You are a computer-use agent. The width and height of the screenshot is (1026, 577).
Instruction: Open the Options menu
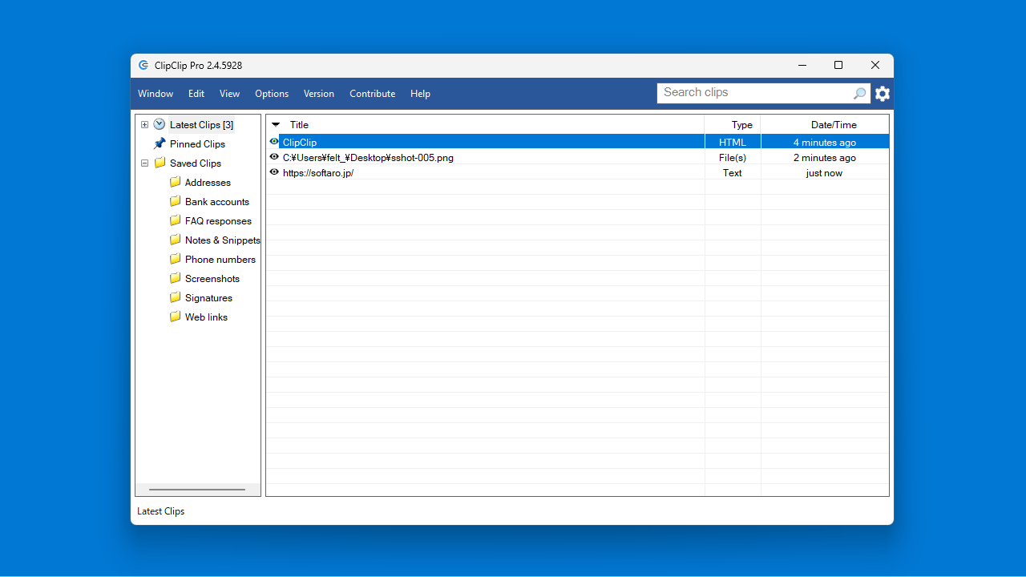[272, 94]
